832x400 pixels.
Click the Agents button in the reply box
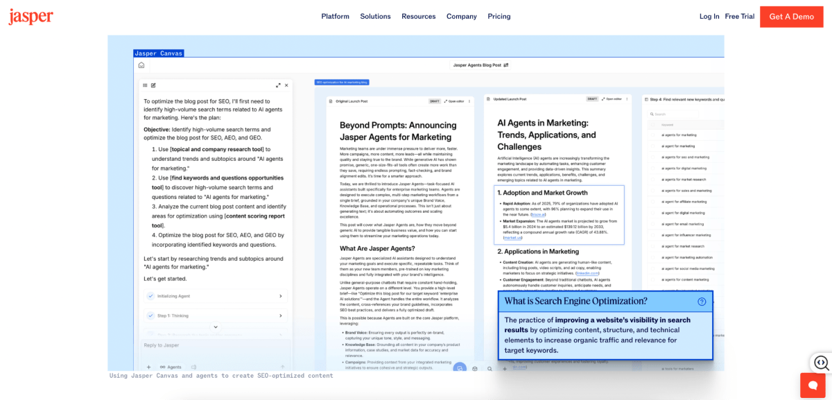171,367
